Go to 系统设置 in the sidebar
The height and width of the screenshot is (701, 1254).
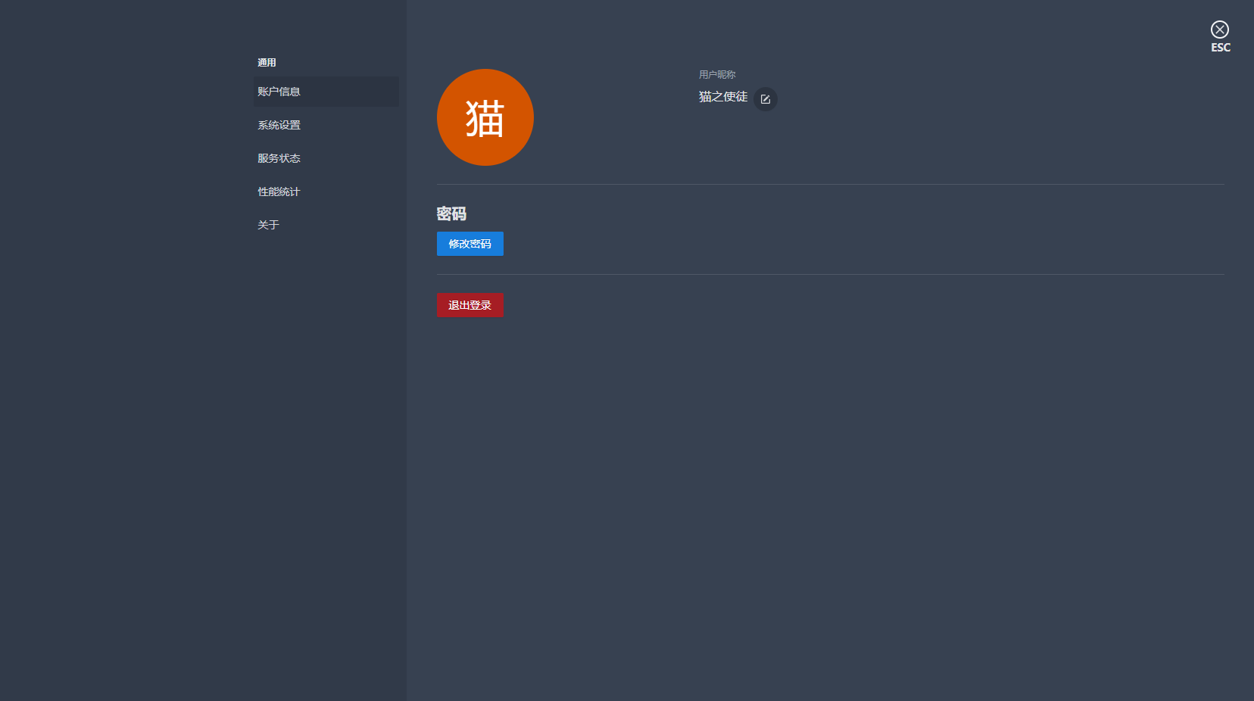tap(326, 125)
